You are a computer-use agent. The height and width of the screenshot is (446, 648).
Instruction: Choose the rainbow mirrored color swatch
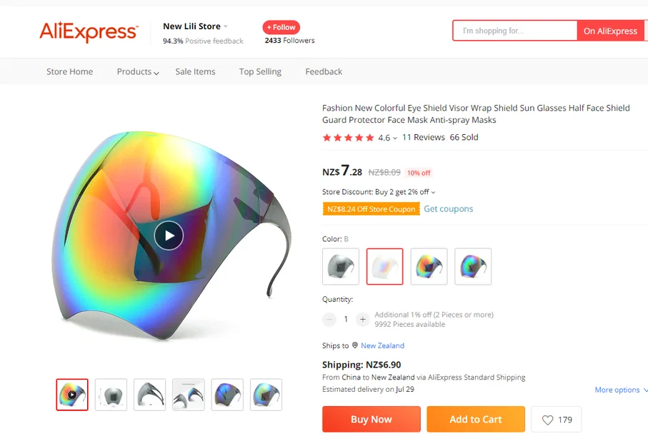[x=429, y=266]
